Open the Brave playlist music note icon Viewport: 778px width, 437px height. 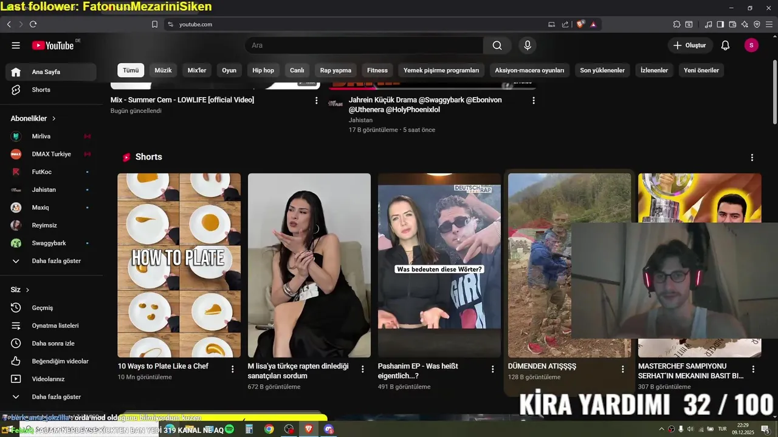[x=708, y=24]
